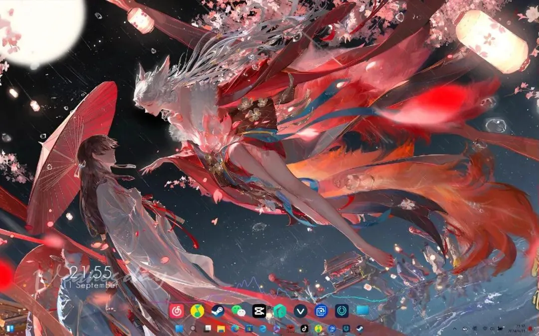
Task: Switch to Steam on the taskbar
Action: pyautogui.click(x=359, y=329)
